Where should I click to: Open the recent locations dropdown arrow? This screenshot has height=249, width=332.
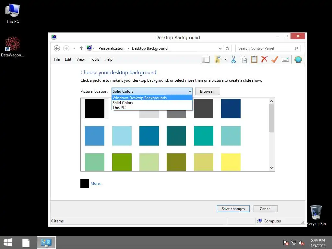[74, 48]
